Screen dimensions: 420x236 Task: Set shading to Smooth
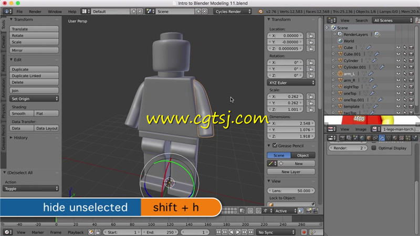pyautogui.click(x=22, y=113)
